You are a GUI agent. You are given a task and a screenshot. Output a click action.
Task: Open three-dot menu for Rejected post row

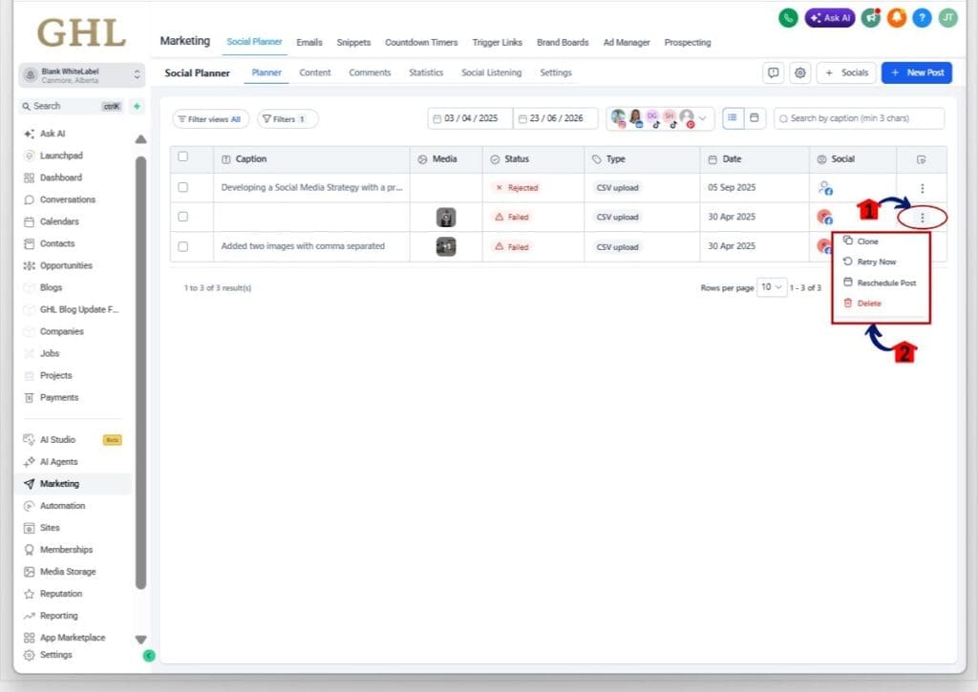tap(922, 188)
